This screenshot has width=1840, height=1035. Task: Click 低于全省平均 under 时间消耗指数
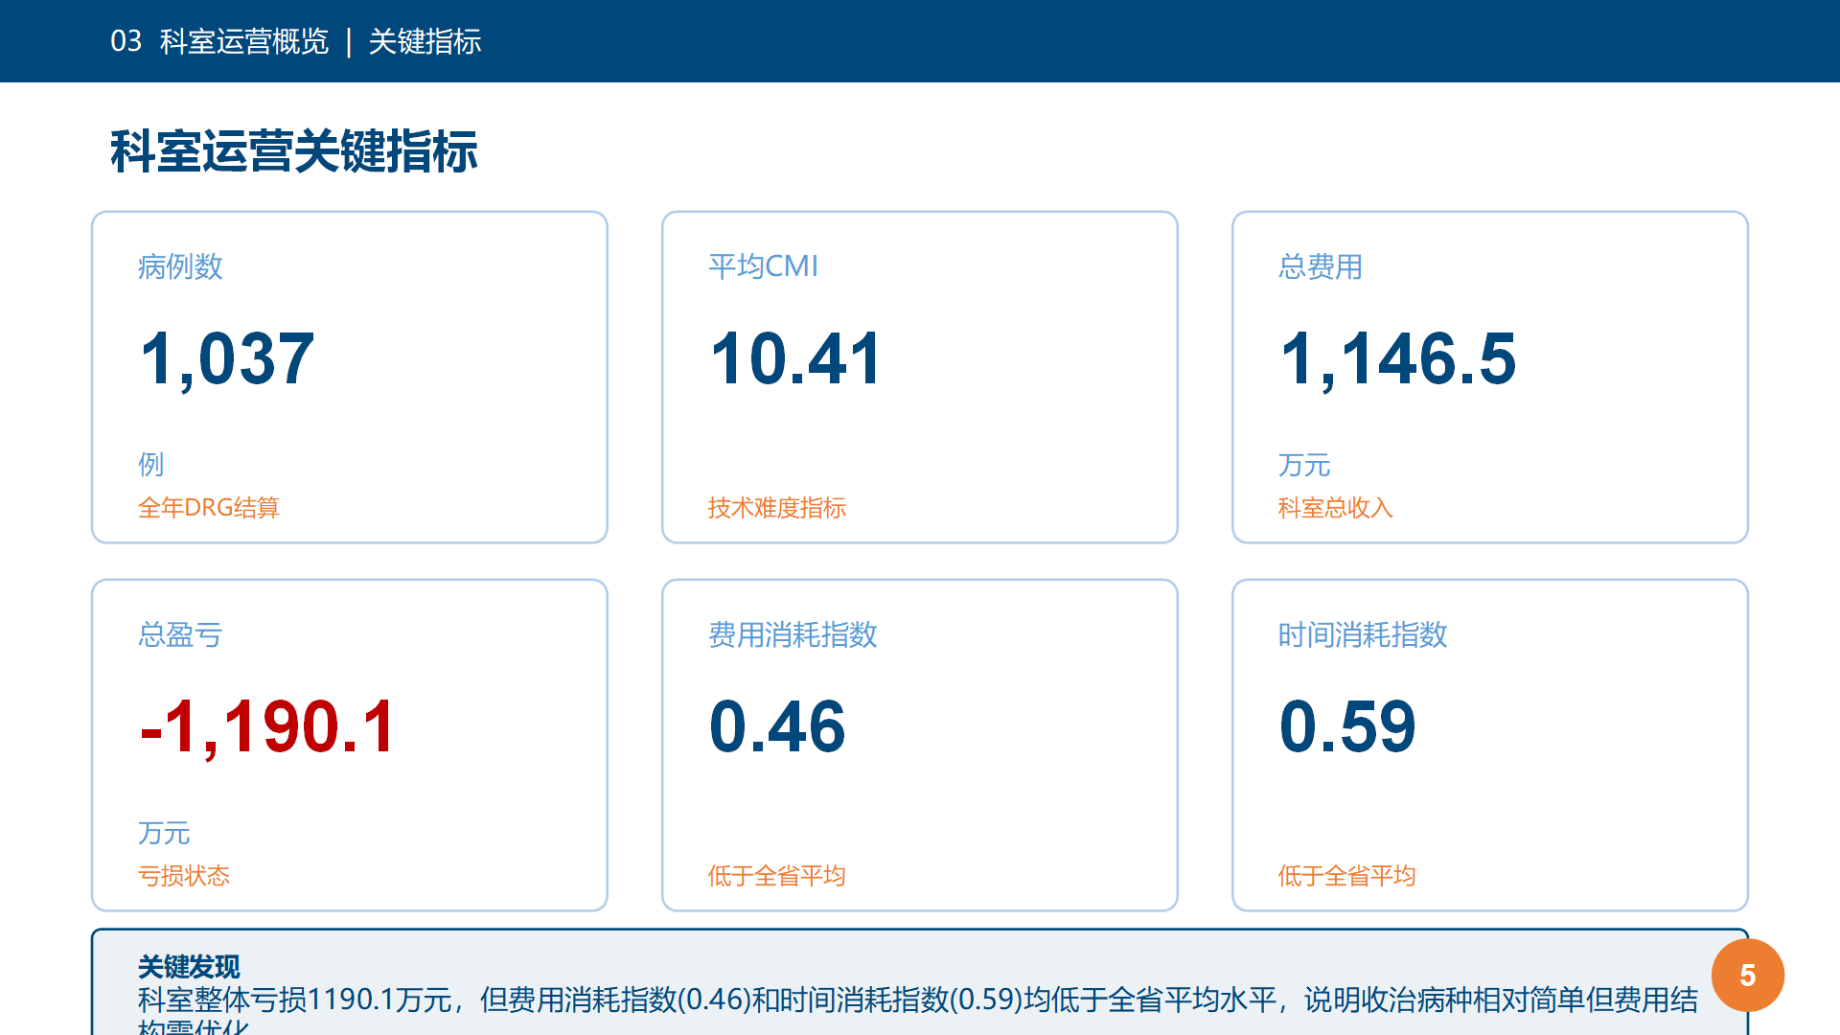(x=1347, y=875)
